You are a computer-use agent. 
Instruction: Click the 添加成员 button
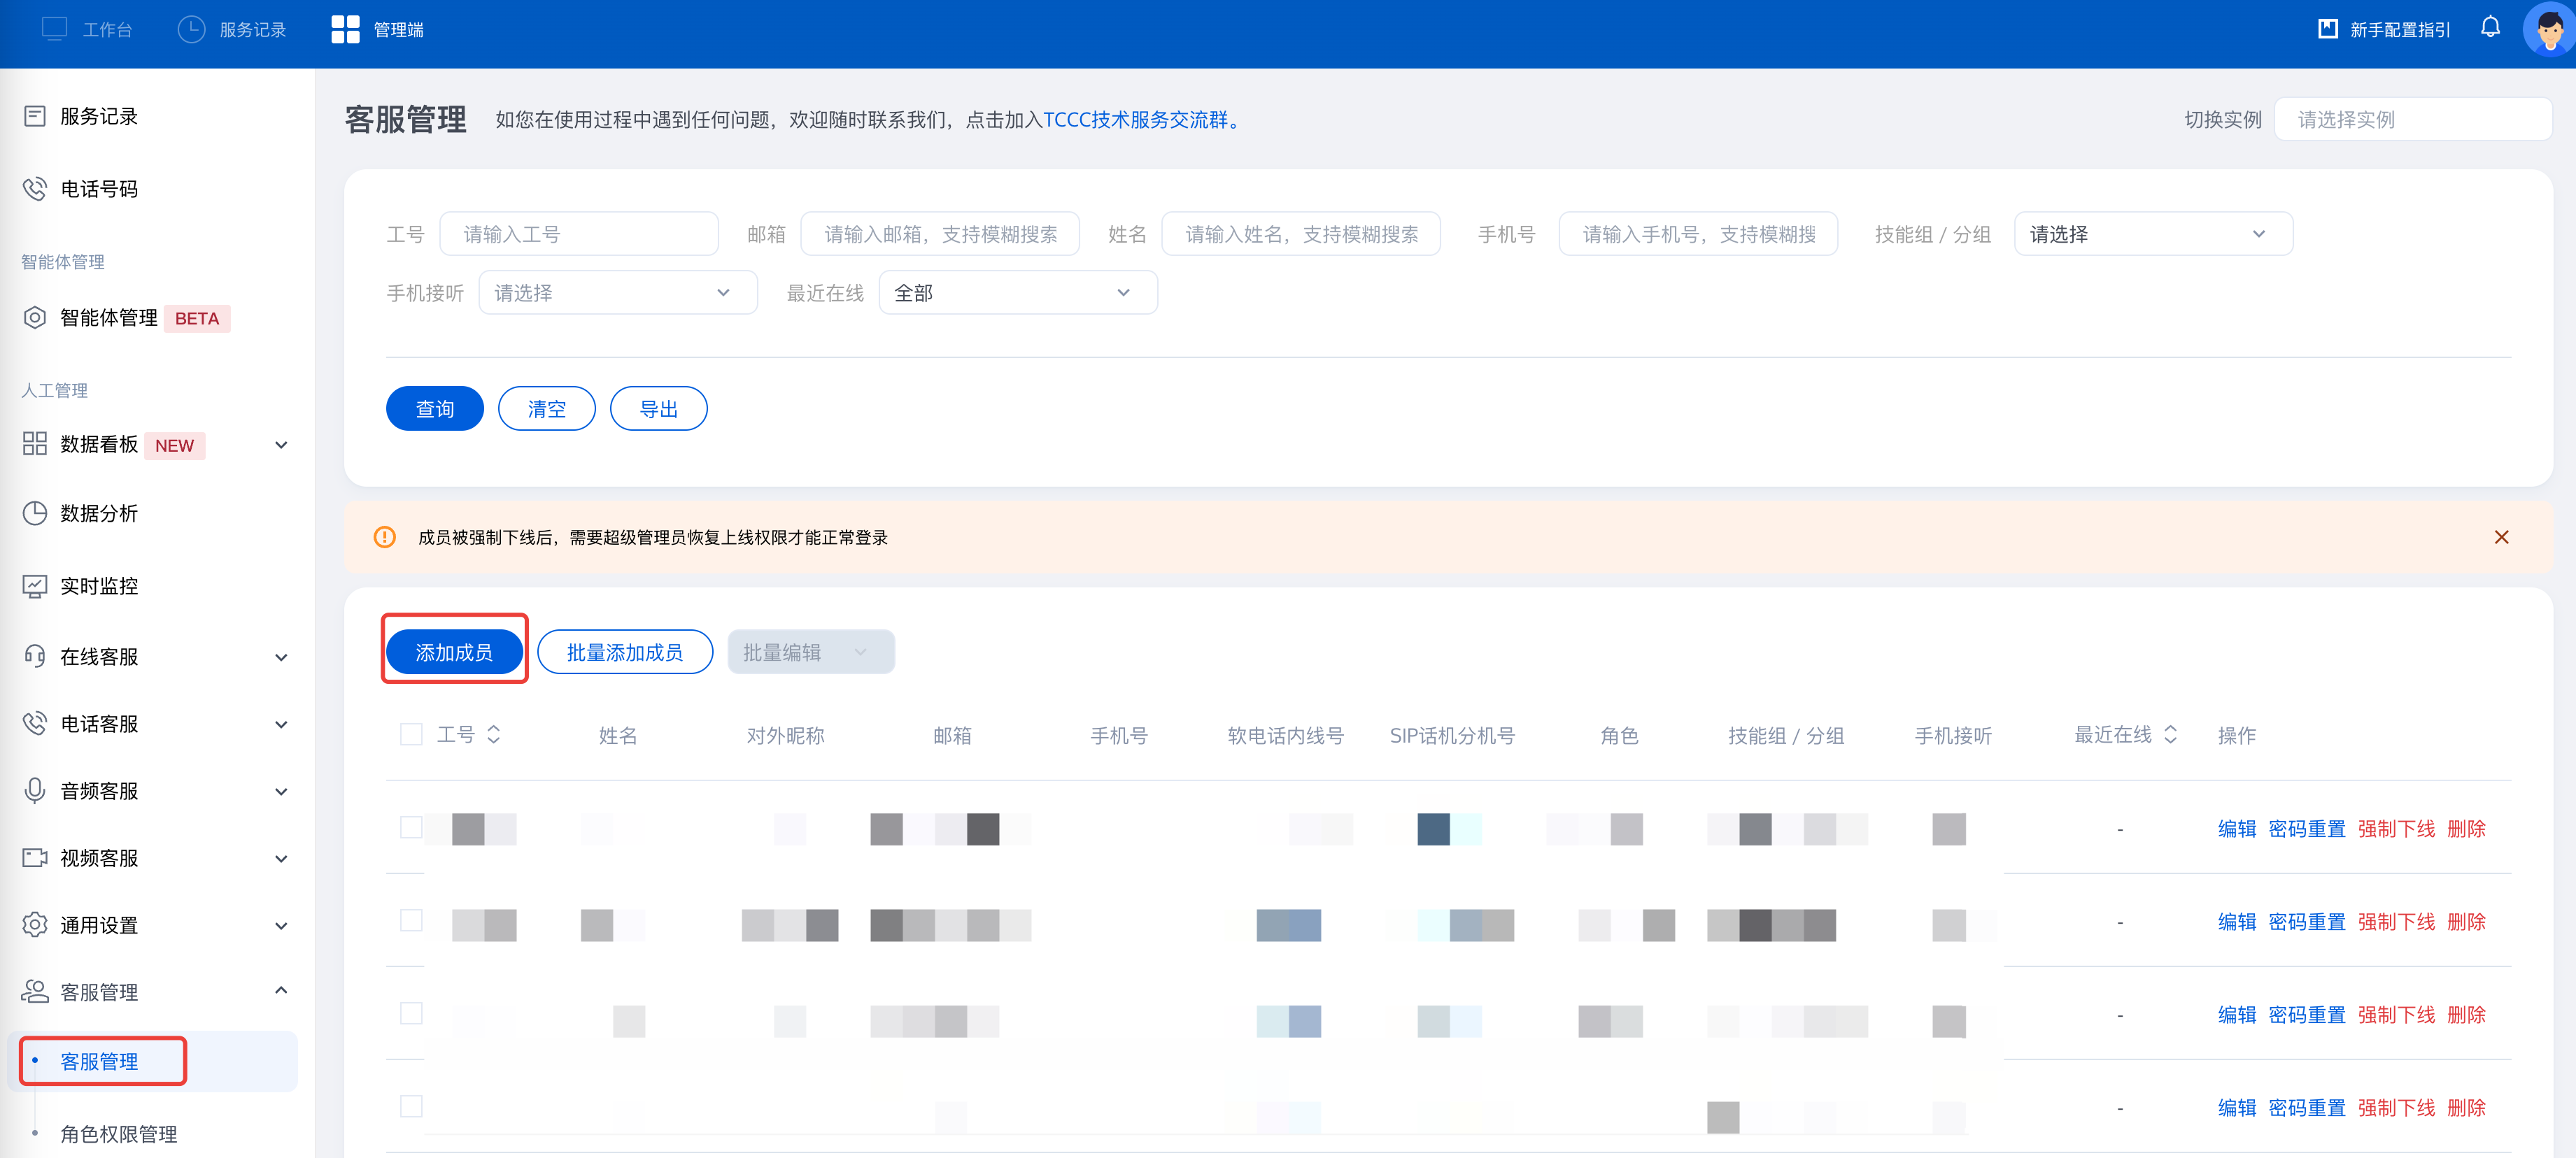click(x=454, y=652)
